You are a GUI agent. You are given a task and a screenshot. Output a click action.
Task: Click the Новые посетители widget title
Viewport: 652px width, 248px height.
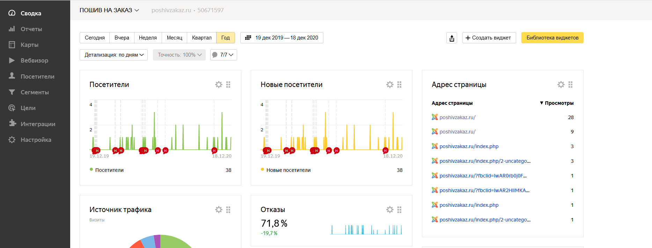292,85
